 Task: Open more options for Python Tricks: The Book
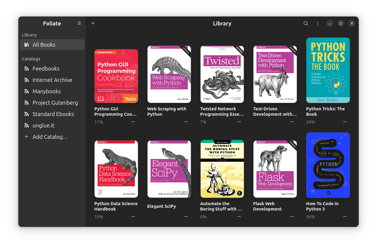click(x=345, y=122)
